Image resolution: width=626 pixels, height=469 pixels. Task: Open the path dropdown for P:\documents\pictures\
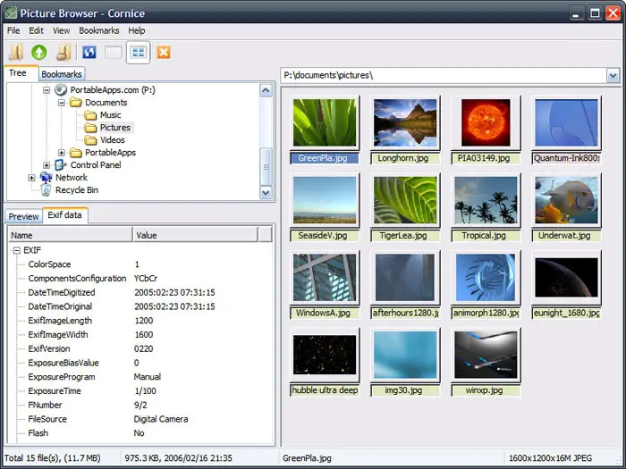613,76
